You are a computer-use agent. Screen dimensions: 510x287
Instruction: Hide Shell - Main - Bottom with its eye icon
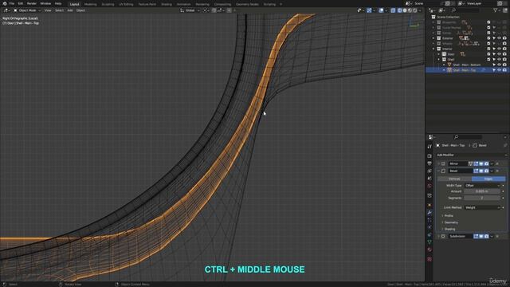(x=500, y=65)
